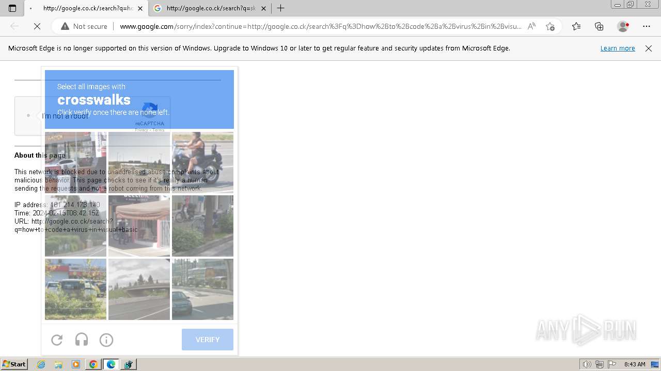This screenshot has height=371, width=661.
Task: Show captcha help information
Action: pyautogui.click(x=106, y=340)
